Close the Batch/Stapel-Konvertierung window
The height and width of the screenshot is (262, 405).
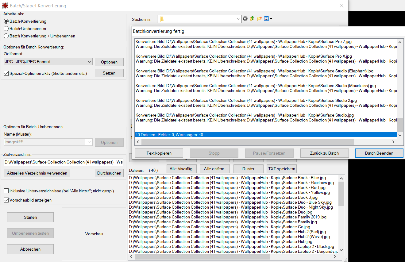(x=342, y=6)
